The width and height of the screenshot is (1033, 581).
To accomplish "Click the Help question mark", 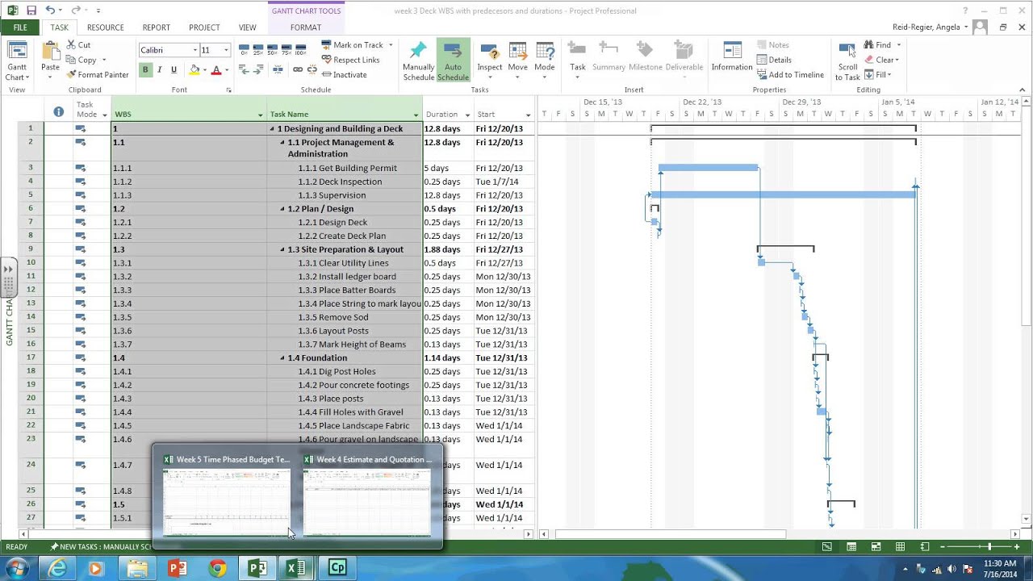I will pyautogui.click(x=965, y=10).
